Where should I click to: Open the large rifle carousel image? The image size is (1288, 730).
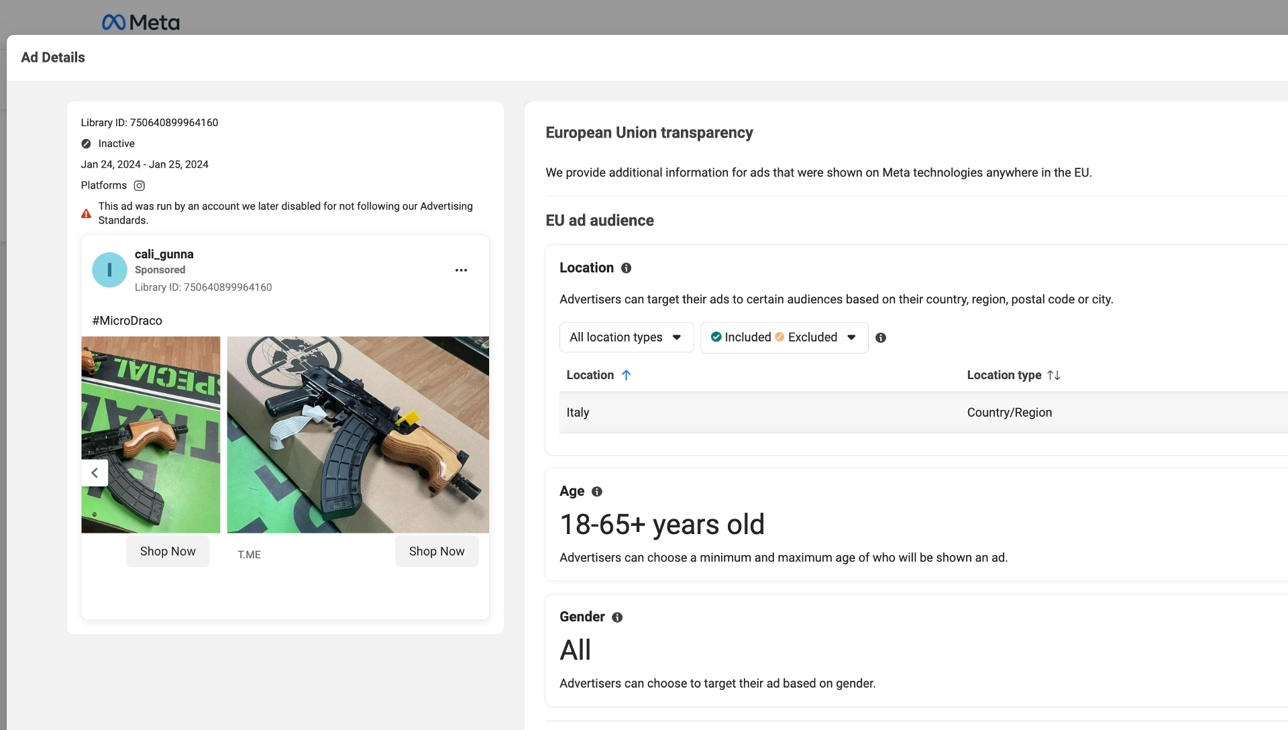click(358, 435)
